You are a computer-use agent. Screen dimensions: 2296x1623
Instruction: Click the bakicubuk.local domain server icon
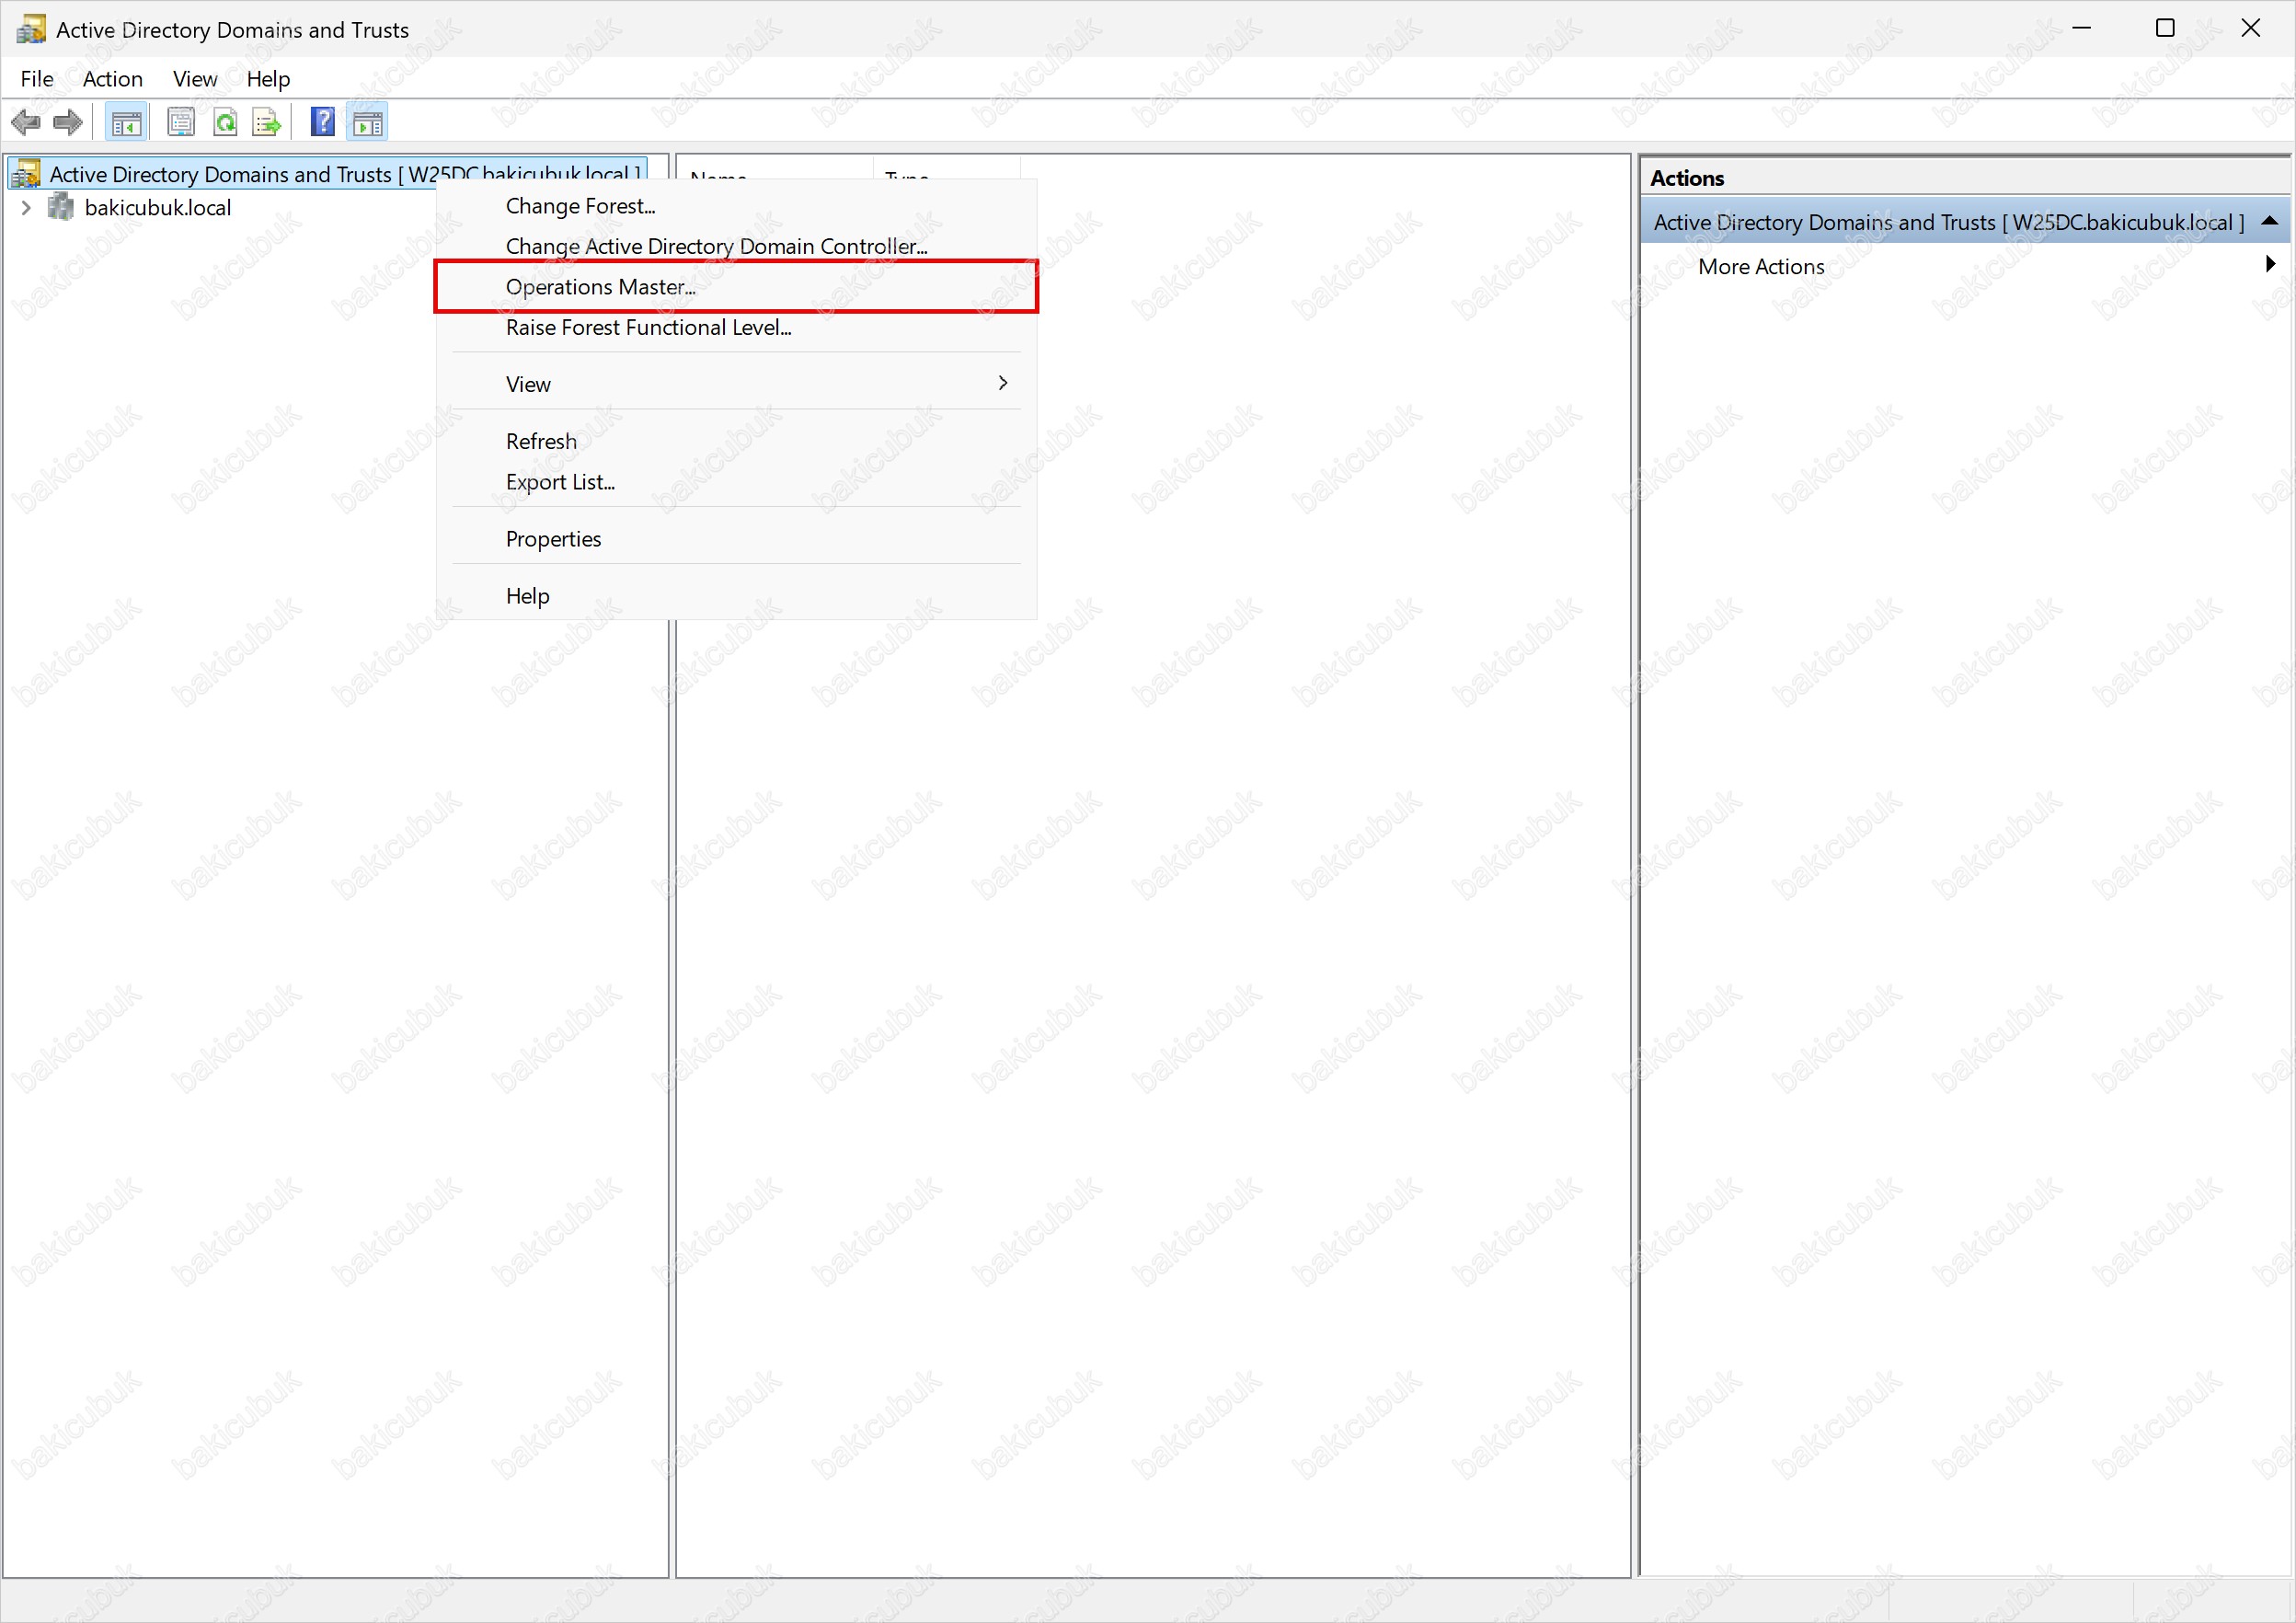coord(61,207)
